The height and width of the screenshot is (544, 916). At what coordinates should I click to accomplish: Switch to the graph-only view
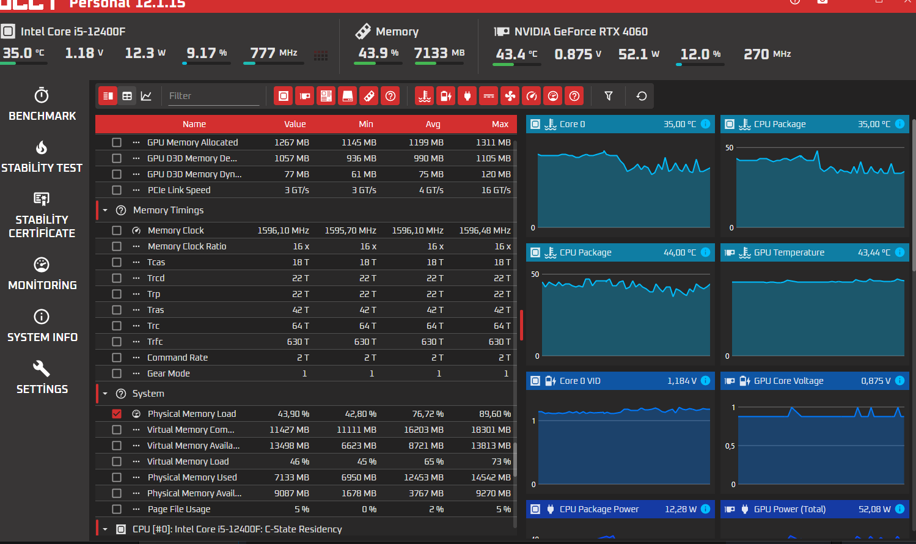tap(146, 96)
